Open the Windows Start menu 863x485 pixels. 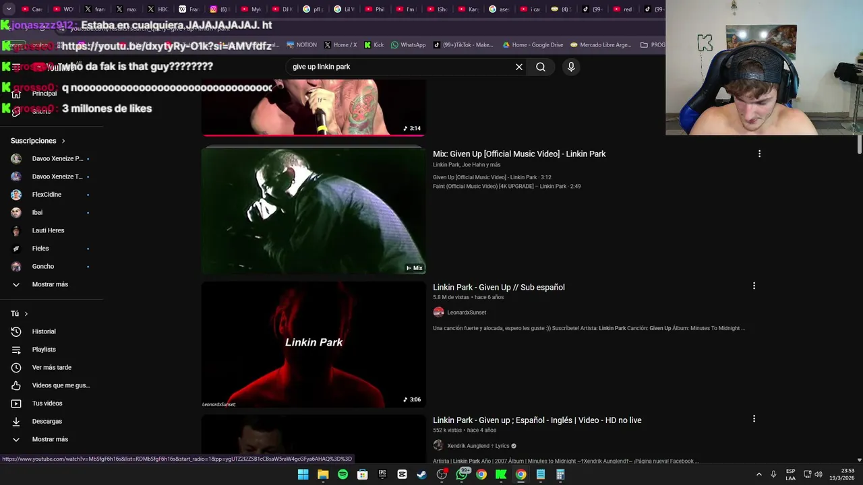[x=303, y=474]
